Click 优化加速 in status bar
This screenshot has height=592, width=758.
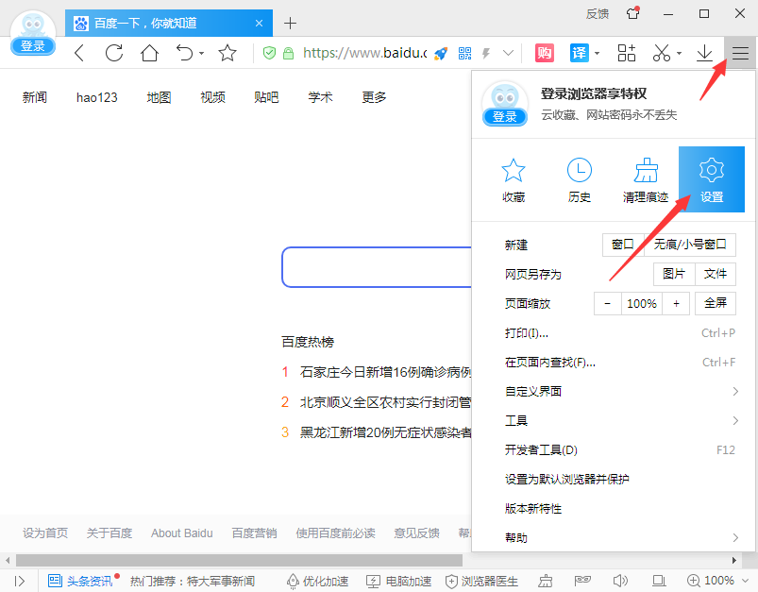click(x=317, y=581)
